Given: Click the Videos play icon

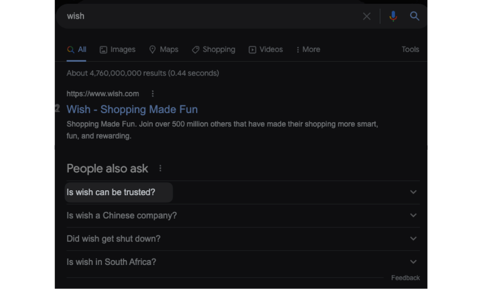Looking at the screenshot, I should (252, 49).
